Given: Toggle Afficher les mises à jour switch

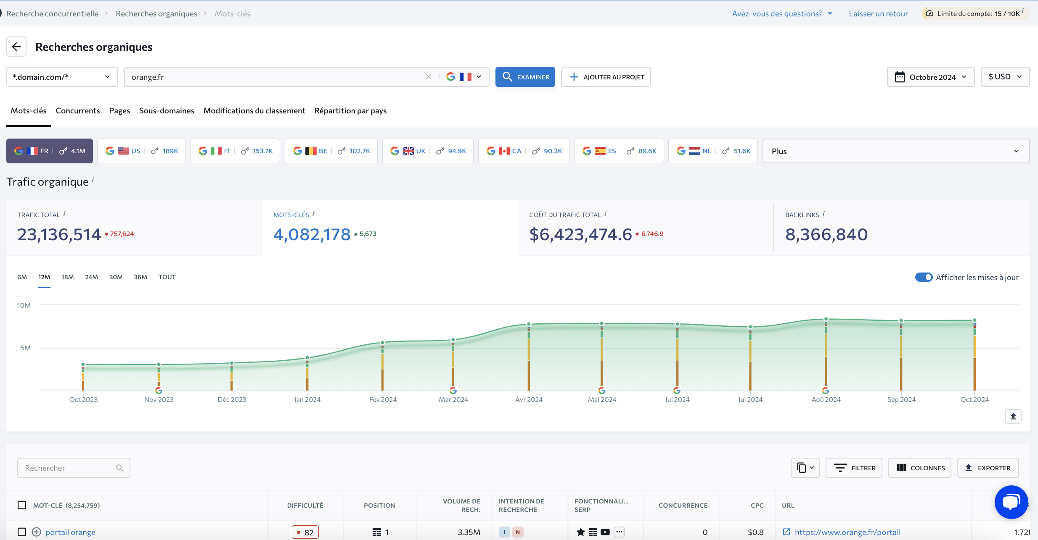Looking at the screenshot, I should click(924, 277).
